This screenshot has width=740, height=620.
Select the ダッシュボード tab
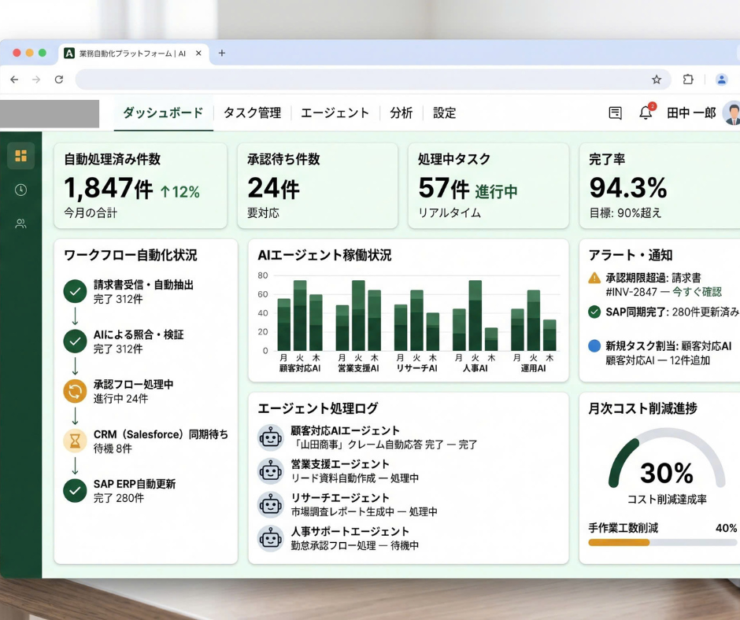pyautogui.click(x=163, y=113)
